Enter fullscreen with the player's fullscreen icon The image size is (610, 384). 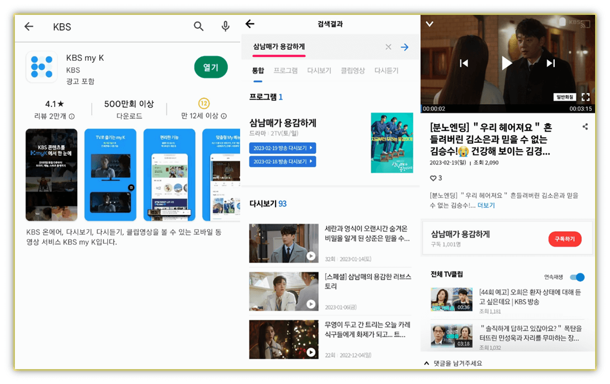click(x=586, y=97)
